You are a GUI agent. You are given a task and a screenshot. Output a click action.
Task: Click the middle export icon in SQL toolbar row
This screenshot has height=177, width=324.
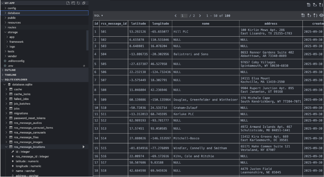click(309, 15)
